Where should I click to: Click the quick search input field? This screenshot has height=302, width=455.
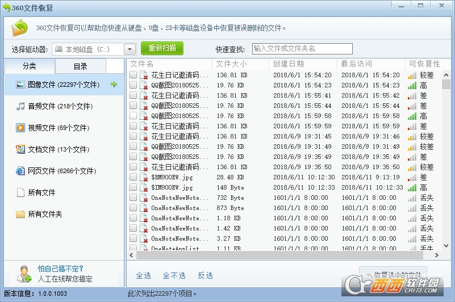[302, 49]
